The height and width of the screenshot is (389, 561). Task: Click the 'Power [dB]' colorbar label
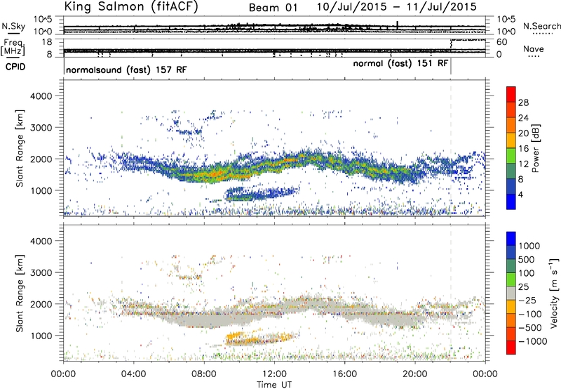(535, 148)
